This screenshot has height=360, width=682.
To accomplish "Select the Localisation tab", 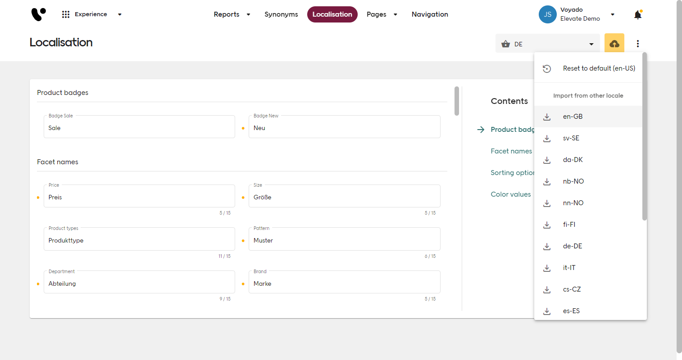I will pos(332,14).
